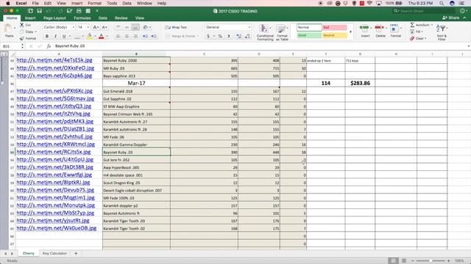The image size is (471, 264).
Task: Click the Name Box showing B55
Action: point(12,46)
